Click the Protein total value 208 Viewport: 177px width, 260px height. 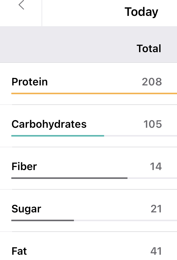152,82
